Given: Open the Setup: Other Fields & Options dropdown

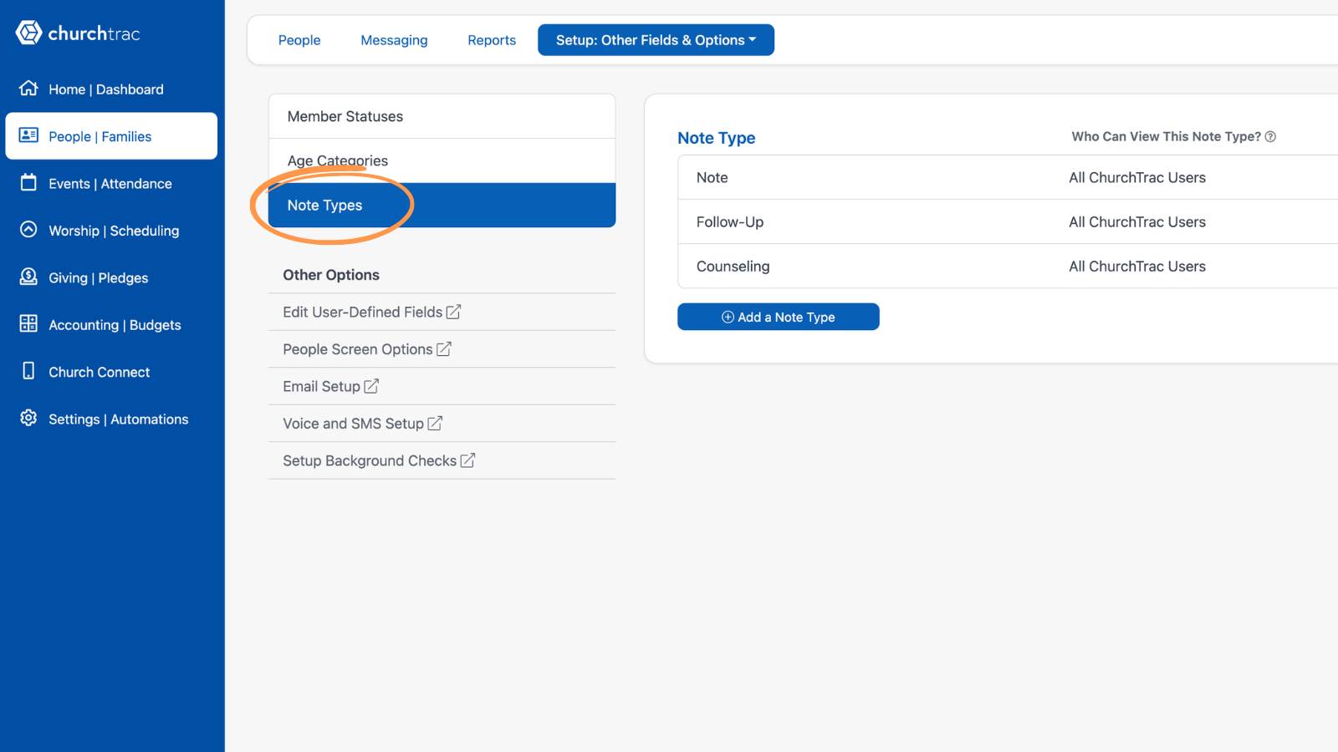Looking at the screenshot, I should pos(656,40).
